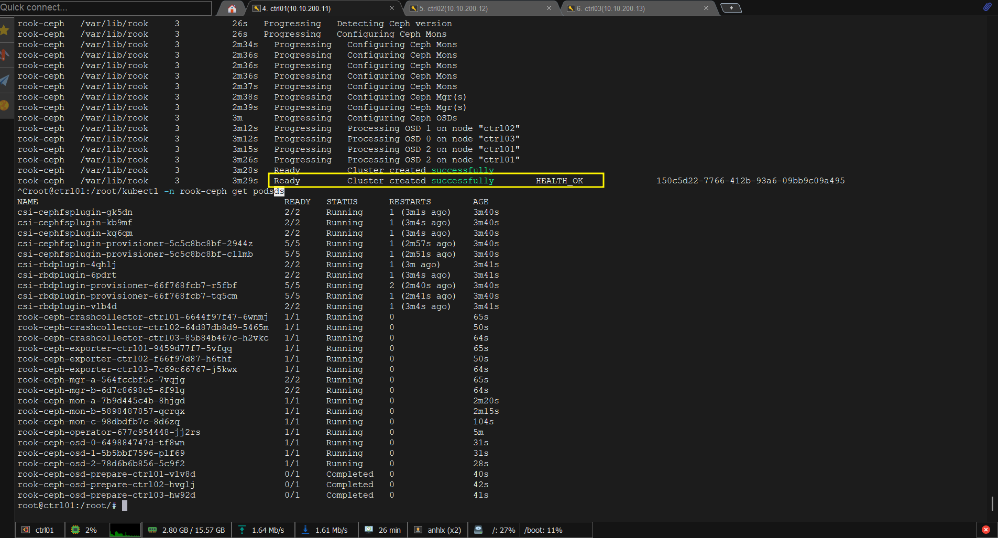This screenshot has height=538, width=998.
Task: Close the ctrl01 session tab
Action: (392, 8)
